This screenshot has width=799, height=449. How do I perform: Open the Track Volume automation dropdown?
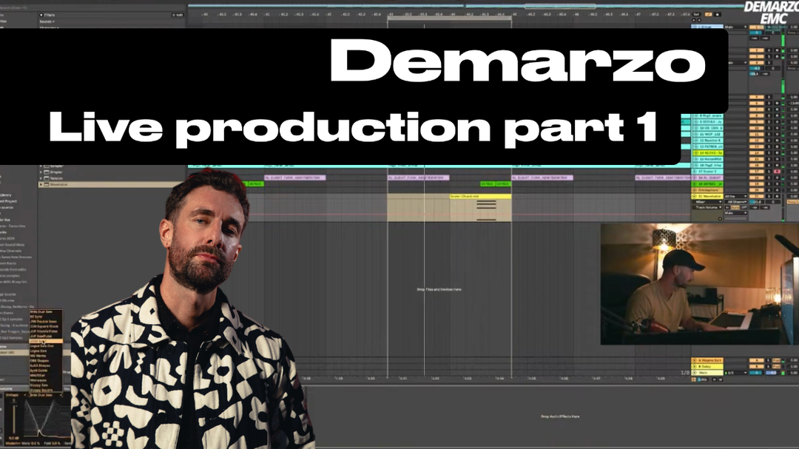[708, 207]
